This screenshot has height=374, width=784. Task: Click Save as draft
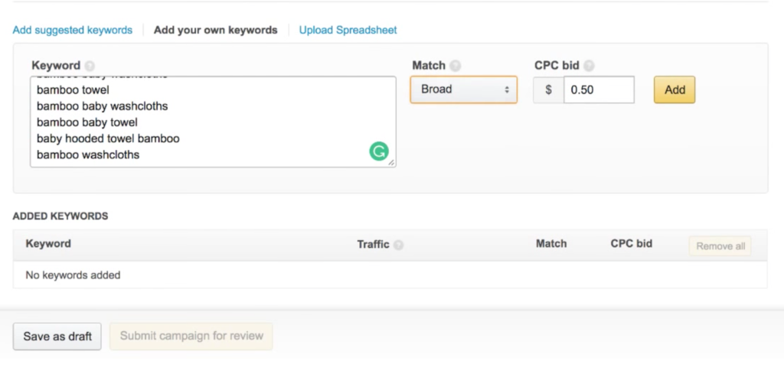(x=57, y=336)
